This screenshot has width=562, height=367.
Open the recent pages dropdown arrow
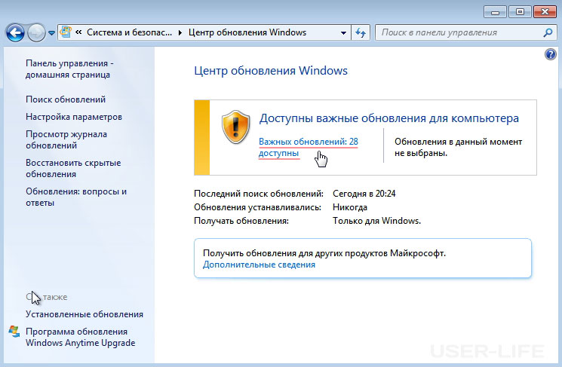pyautogui.click(x=51, y=33)
